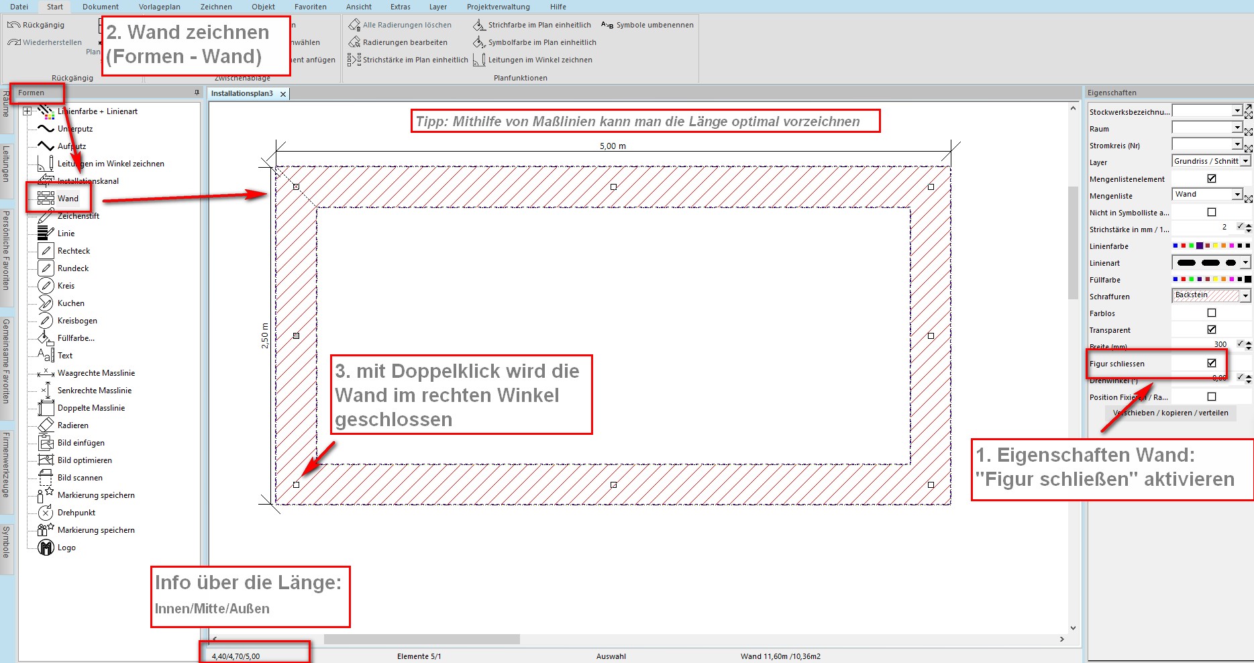Click the Rechteck shape tool icon

coord(46,251)
